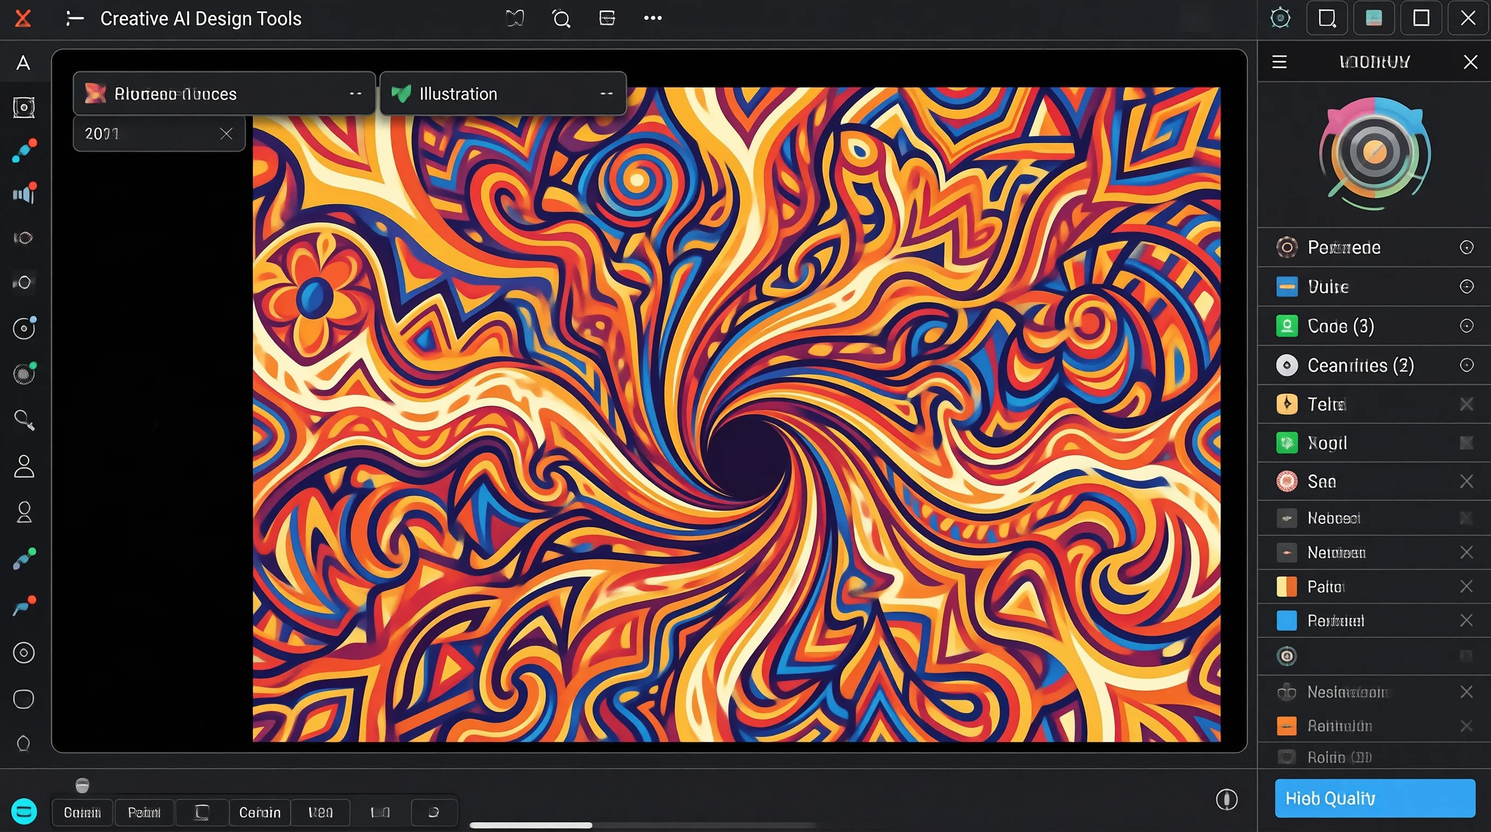Click the teal color preview window button
Viewport: 1491px width, 832px height.
pyautogui.click(x=1374, y=18)
